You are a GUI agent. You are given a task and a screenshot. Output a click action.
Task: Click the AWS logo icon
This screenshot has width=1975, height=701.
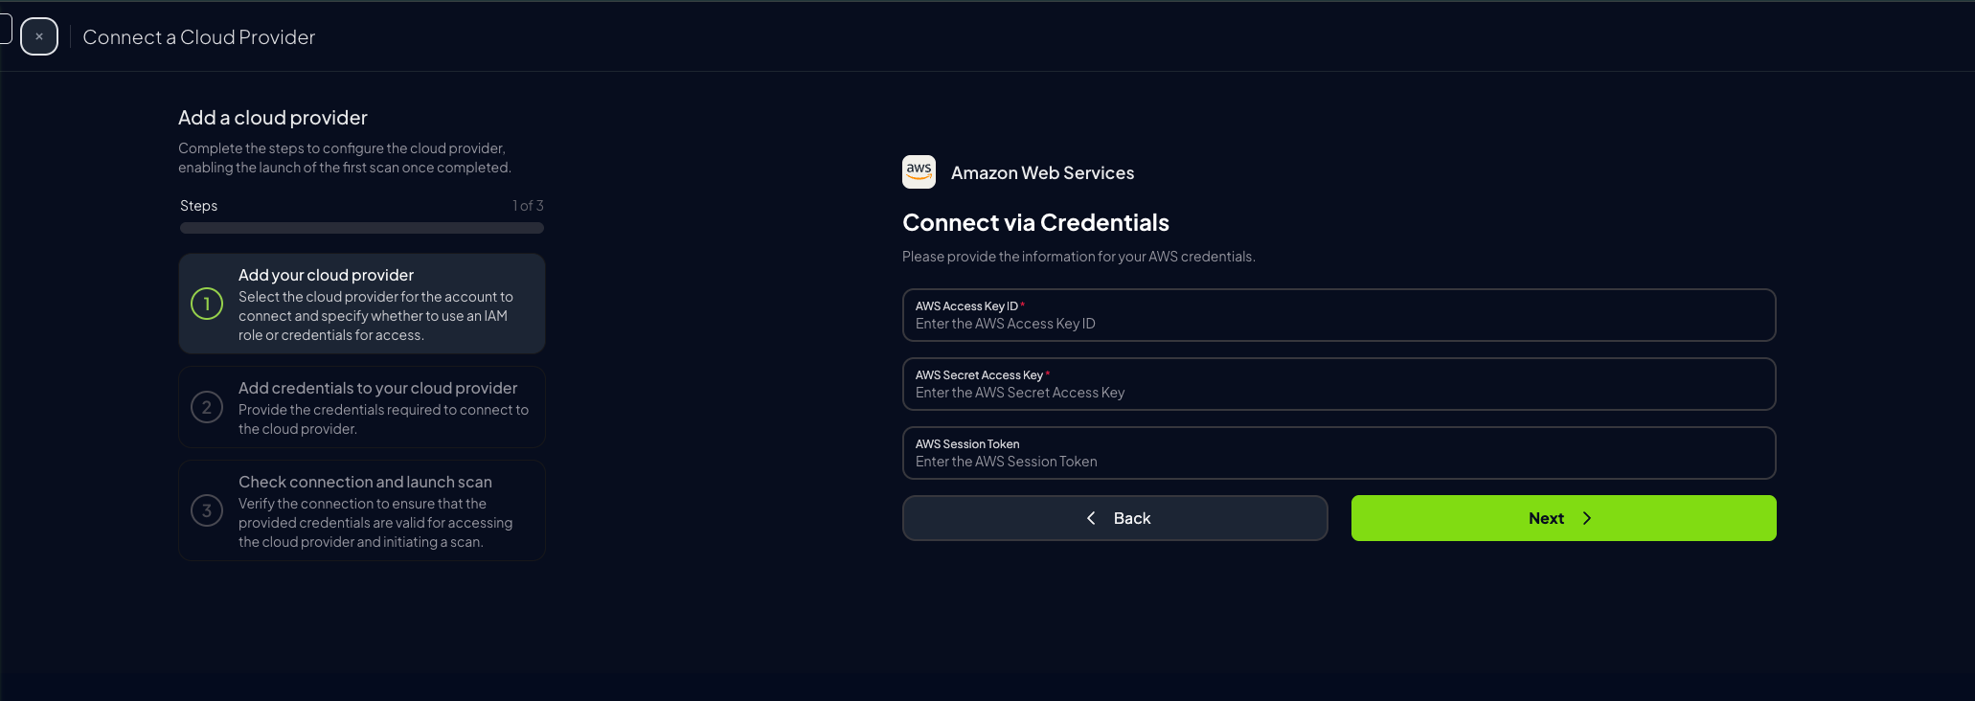click(x=918, y=171)
